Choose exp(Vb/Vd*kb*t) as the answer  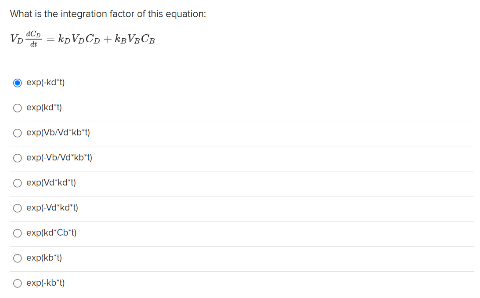click(18, 133)
